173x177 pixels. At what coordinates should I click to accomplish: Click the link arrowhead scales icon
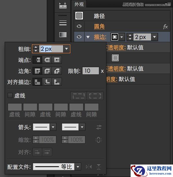(x=98, y=140)
